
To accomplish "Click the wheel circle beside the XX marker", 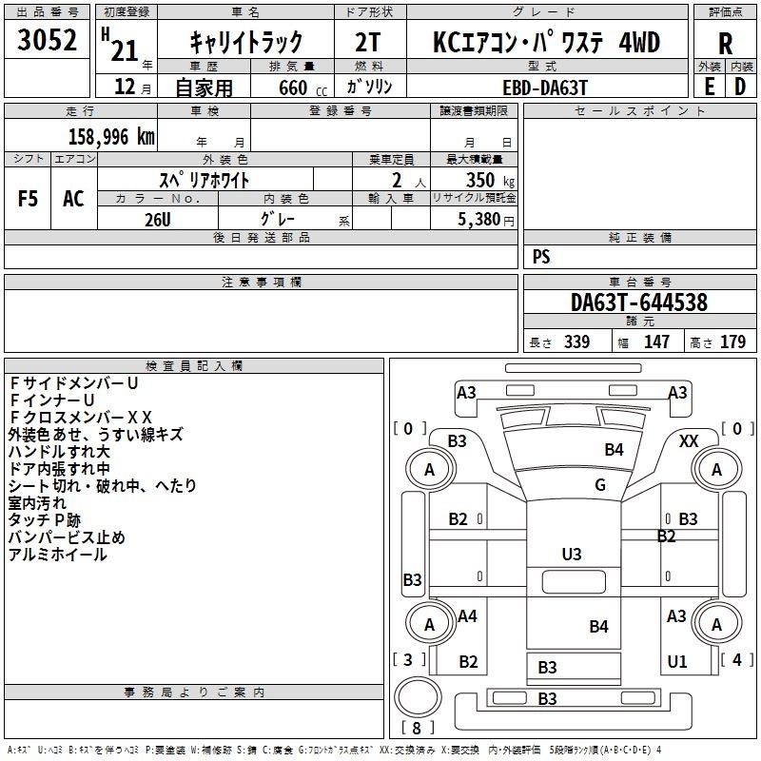I will [x=715, y=470].
